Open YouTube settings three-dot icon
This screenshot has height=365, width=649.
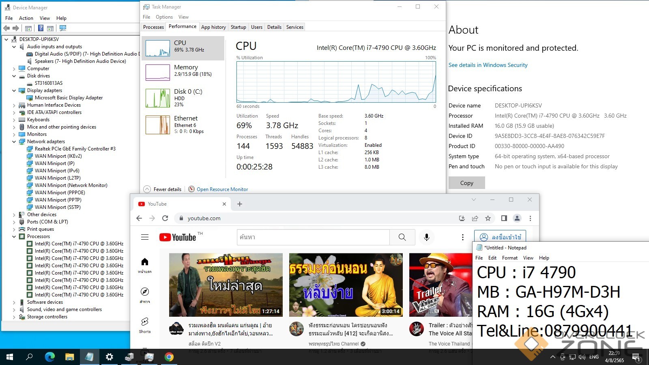pos(463,237)
